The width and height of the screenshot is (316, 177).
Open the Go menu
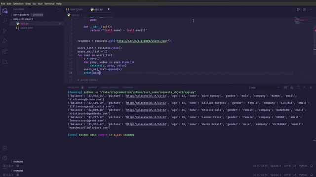(x=34, y=3)
